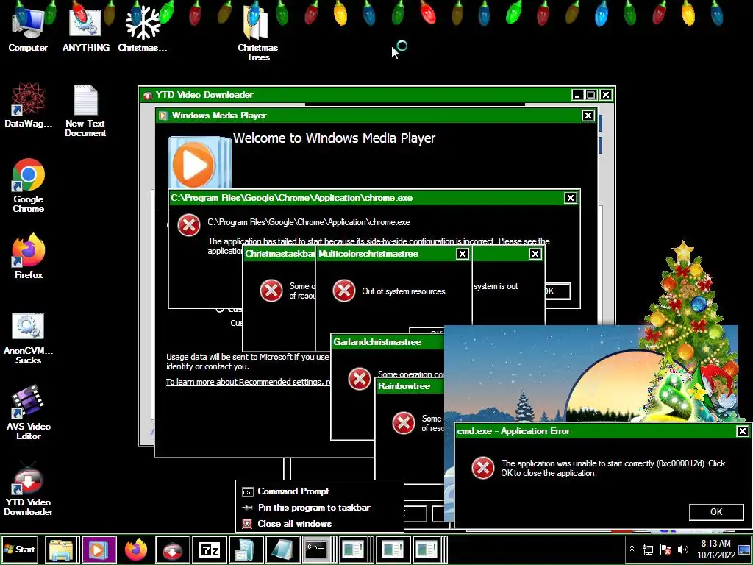Screen dimensions: 753x565
Task: Launch Firefox from the desktop icon
Action: tap(29, 257)
